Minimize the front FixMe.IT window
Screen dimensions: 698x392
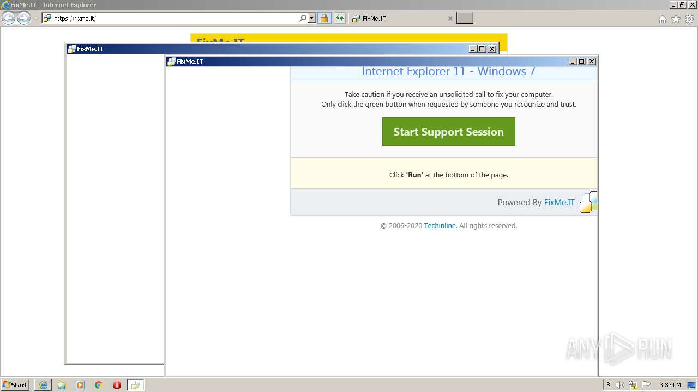tap(573, 62)
